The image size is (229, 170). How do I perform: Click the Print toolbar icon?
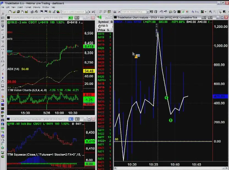[36, 12]
